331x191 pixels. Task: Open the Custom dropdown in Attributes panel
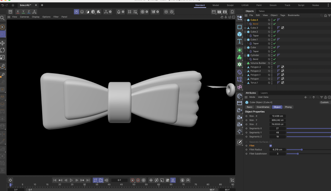(324, 102)
